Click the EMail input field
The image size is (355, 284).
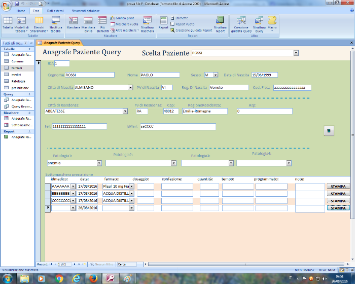[x=178, y=127]
